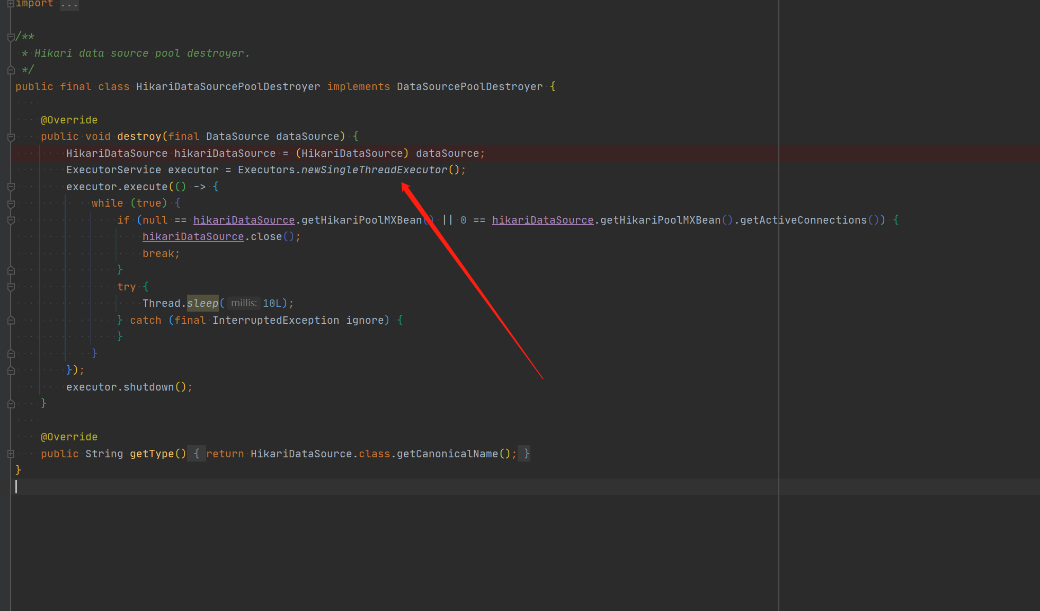Click the fold-end marker closing the if block
Screen dimensions: 1040x611
click(x=11, y=270)
